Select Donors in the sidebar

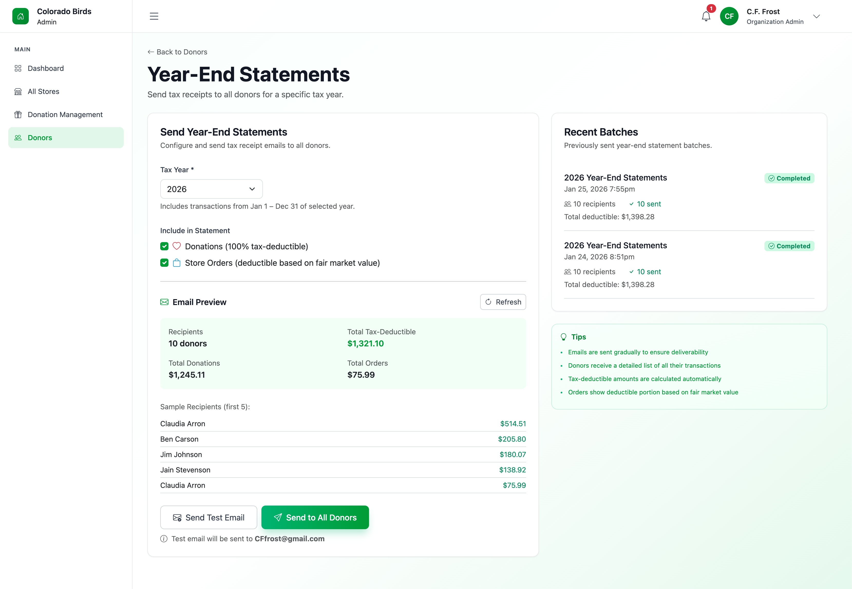click(x=40, y=137)
